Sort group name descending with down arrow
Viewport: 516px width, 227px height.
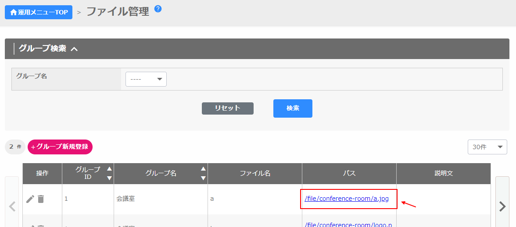[x=203, y=178]
